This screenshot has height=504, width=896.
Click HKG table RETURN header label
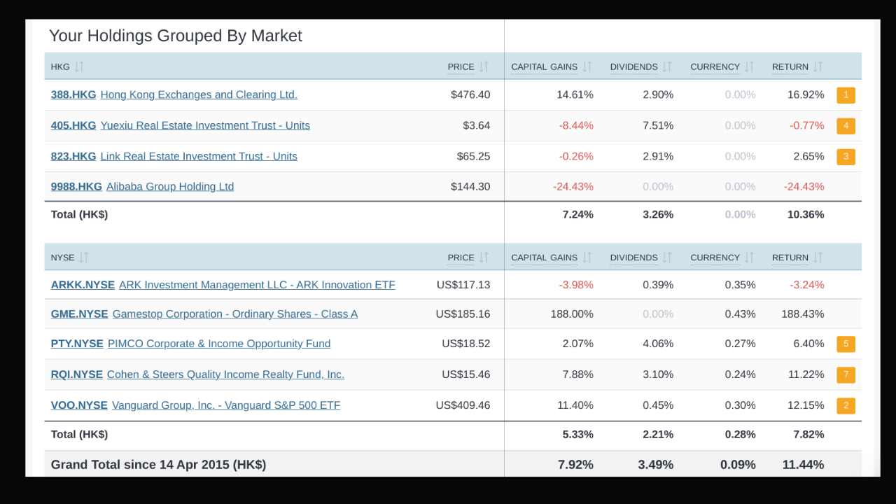(x=790, y=67)
